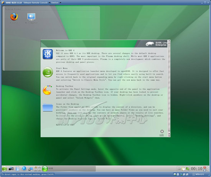
Task: Open the Devices dropdown menu
Action: point(56,3)
